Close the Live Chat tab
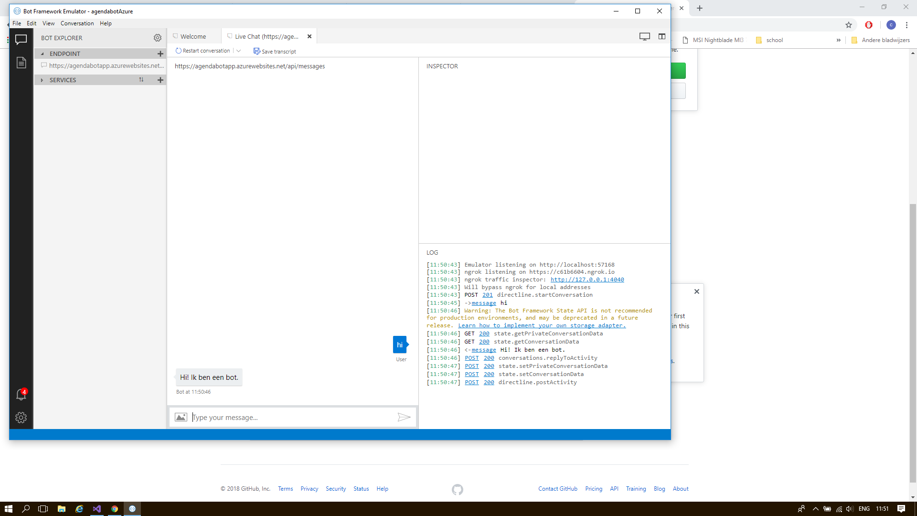The width and height of the screenshot is (917, 516). [309, 36]
